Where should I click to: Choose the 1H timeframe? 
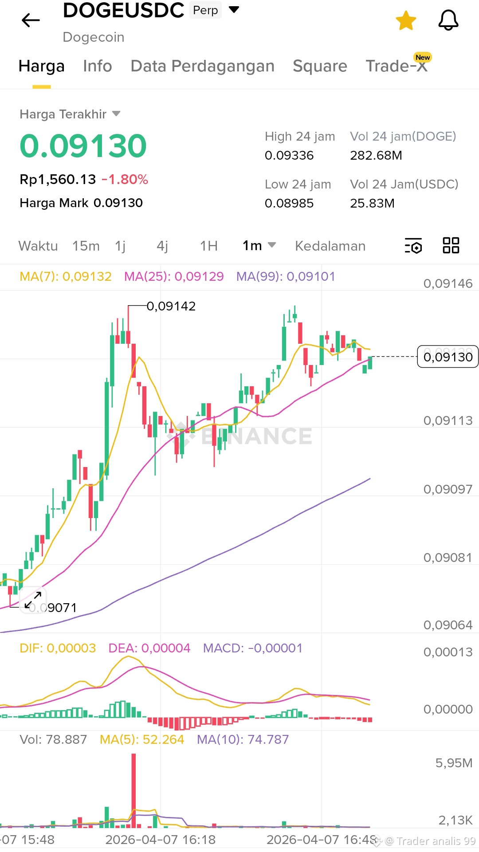point(208,246)
